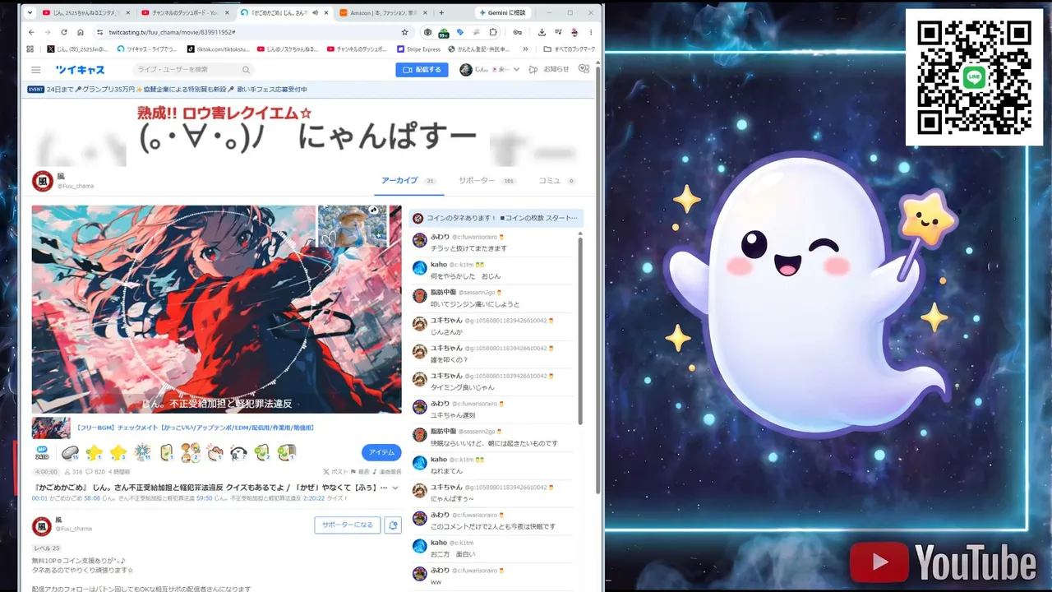Open the pinned コインのタネあります comment
1052x592 pixels.
[x=496, y=218]
